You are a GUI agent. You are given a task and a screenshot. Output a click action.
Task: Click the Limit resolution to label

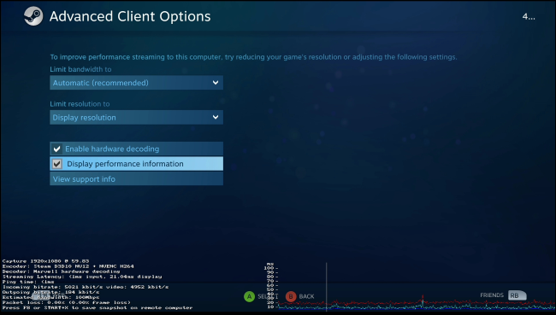coord(80,104)
